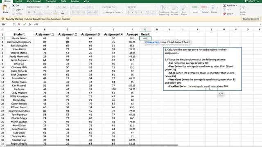Click the currency format icon

(x=129, y=12)
